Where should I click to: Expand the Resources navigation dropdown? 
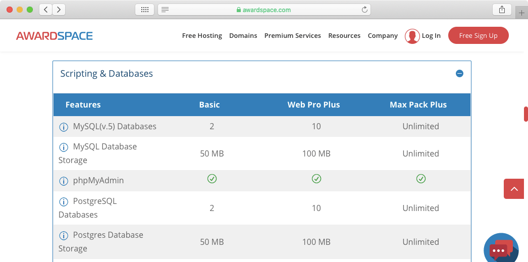[344, 36]
